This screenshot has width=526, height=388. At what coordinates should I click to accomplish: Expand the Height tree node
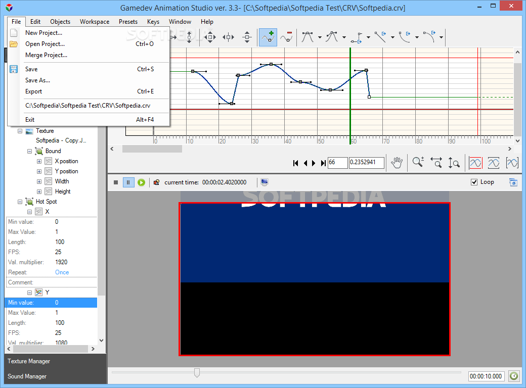click(x=39, y=191)
